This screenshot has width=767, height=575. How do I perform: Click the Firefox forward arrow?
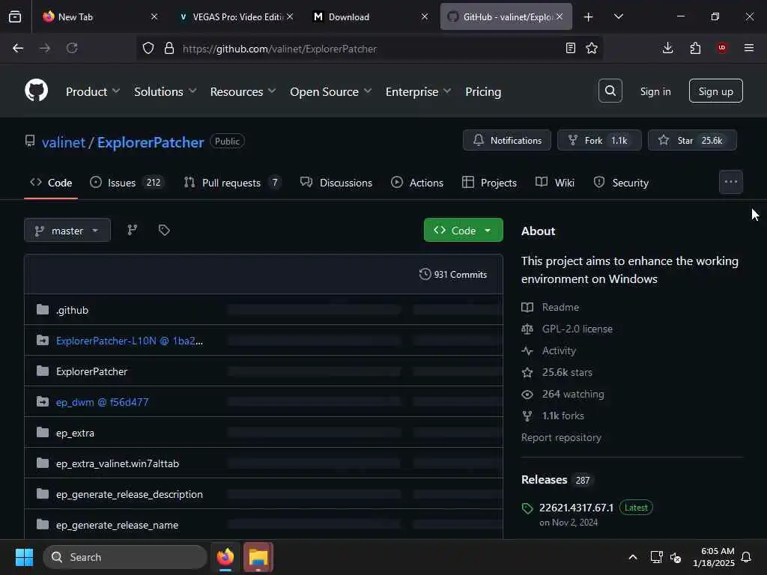(45, 48)
